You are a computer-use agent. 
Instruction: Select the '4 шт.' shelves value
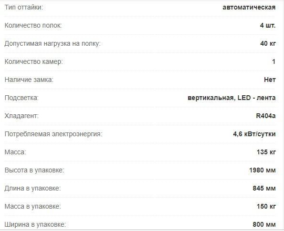tap(268, 26)
